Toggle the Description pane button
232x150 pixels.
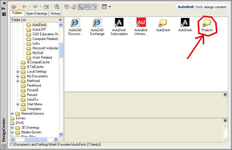coord(94,7)
